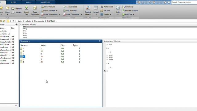Open the Community link
Viewport: 197px width, 111px height.
(x=128, y=7)
